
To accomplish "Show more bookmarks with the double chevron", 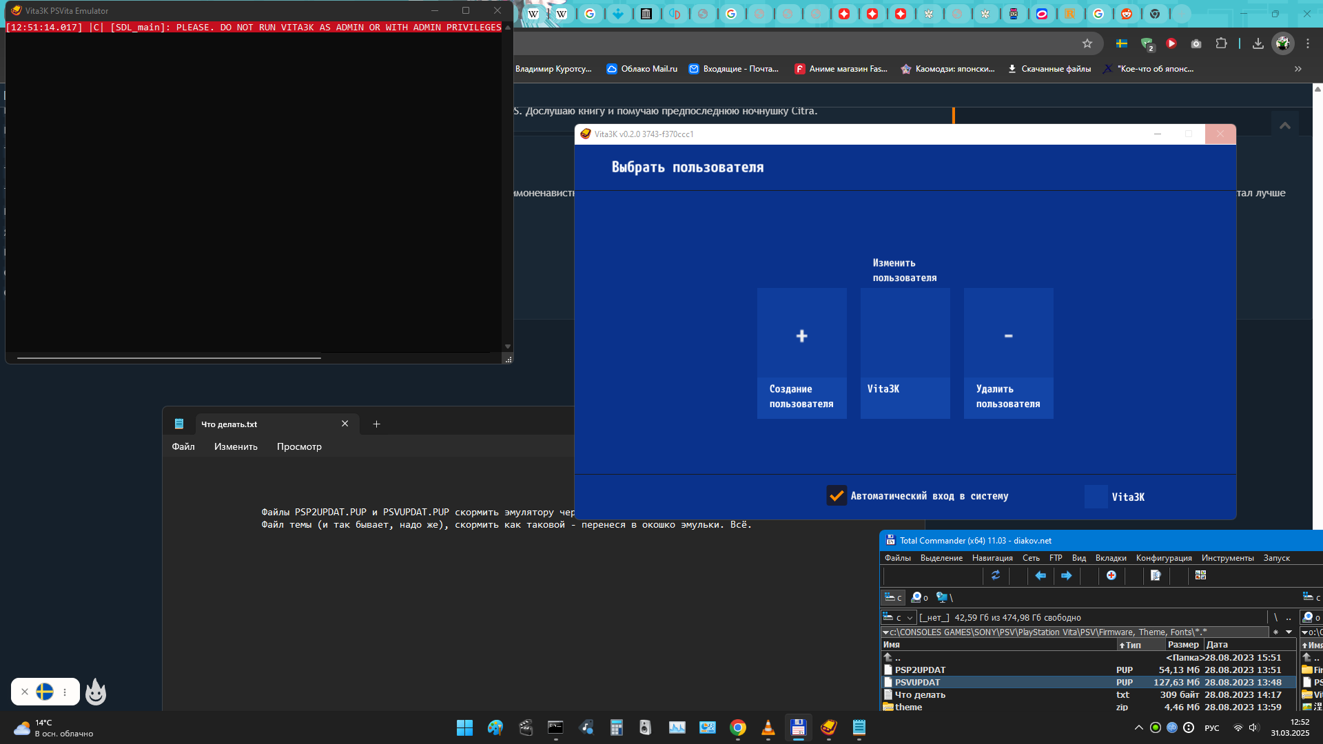I will [1298, 69].
